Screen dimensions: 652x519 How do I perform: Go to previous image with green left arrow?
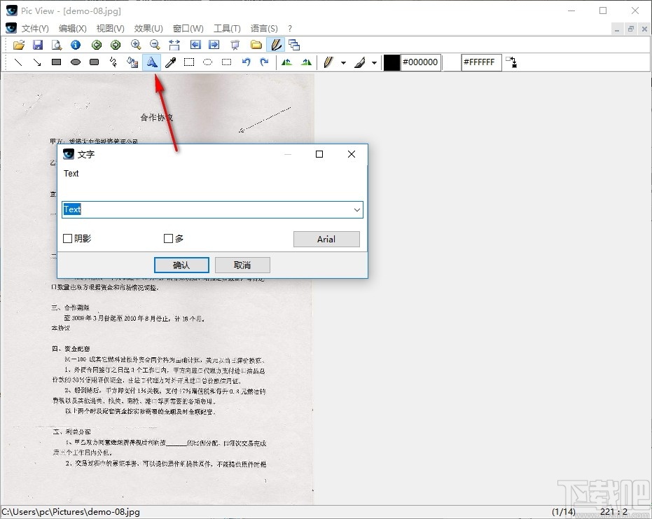coord(97,45)
